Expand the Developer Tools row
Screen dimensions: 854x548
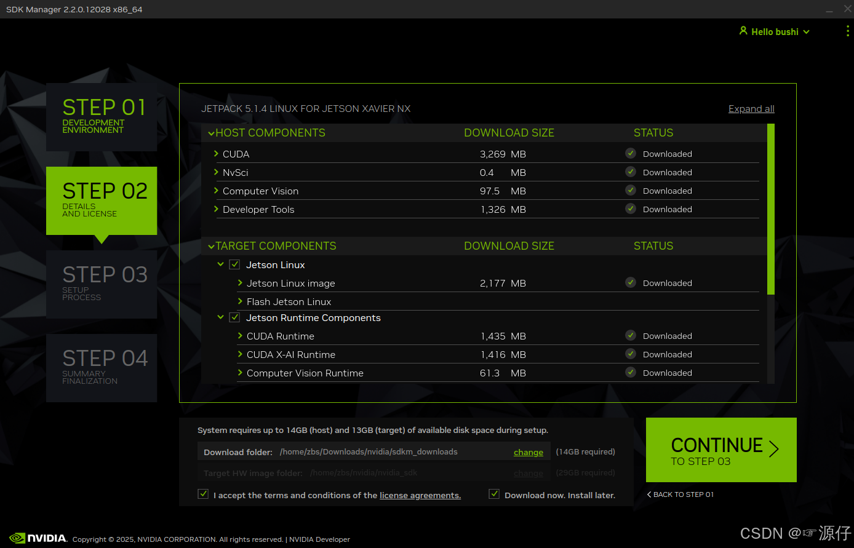click(x=216, y=208)
